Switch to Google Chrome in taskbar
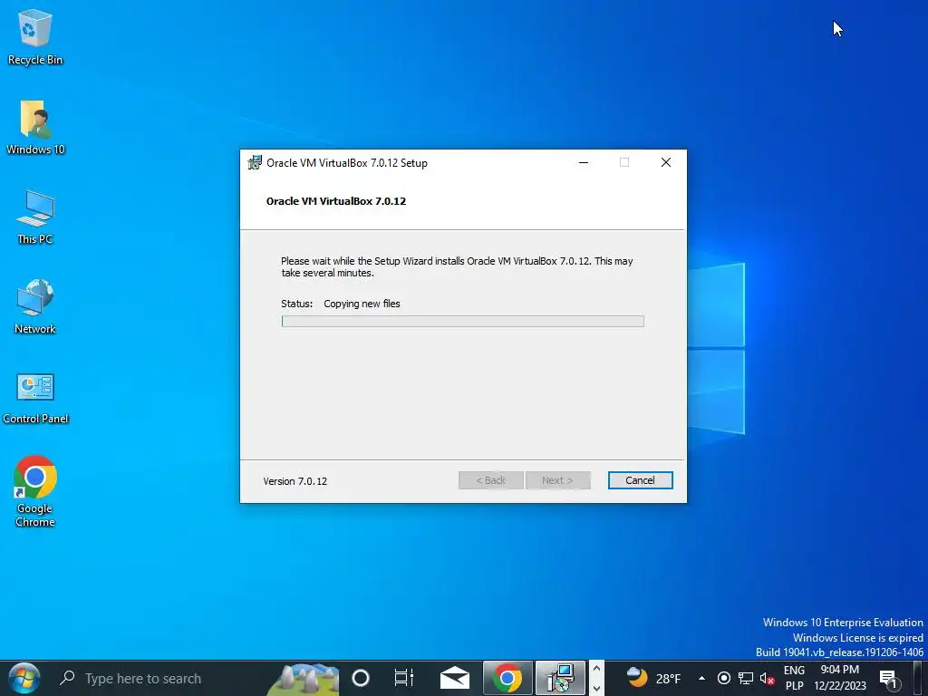This screenshot has width=928, height=696. pos(507,678)
